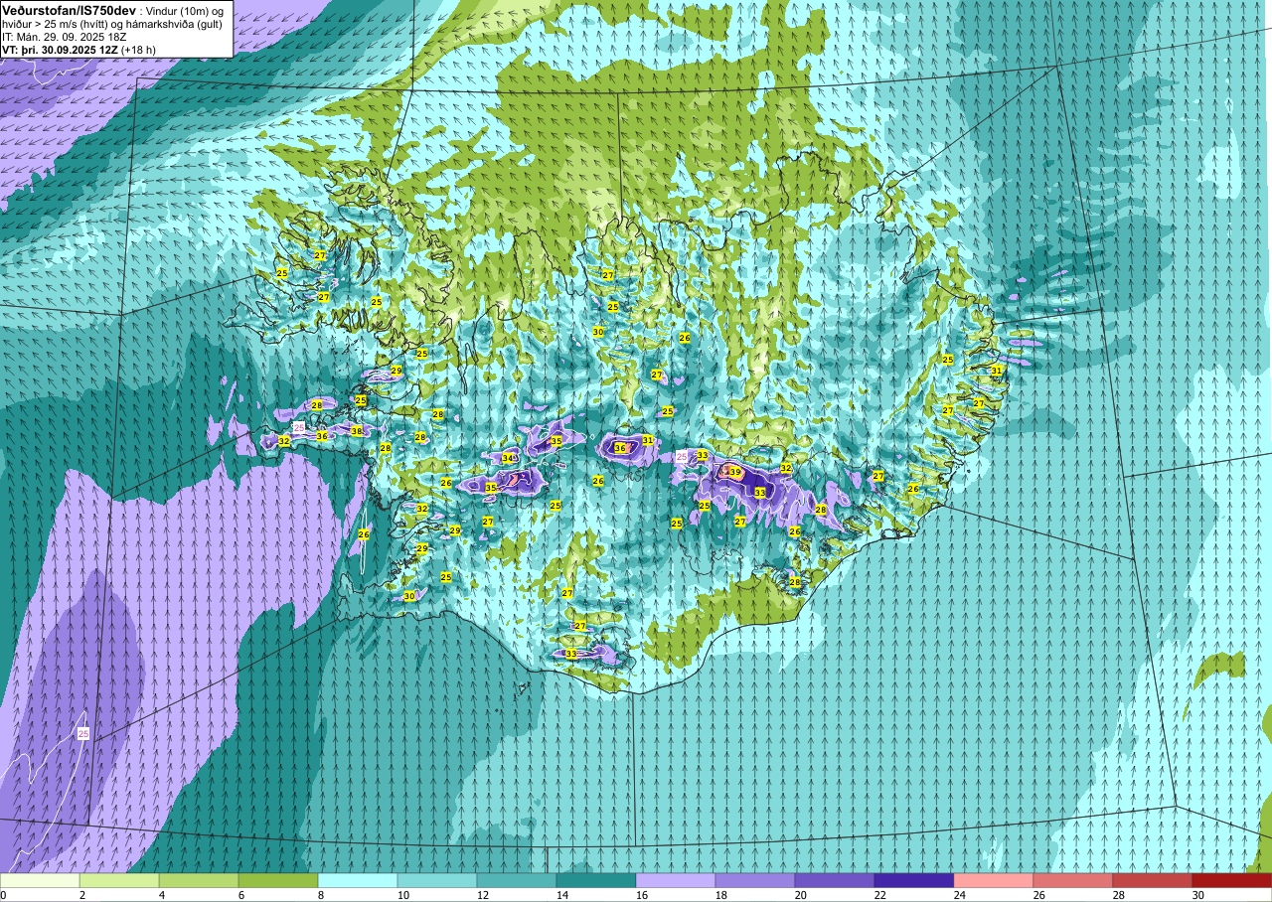This screenshot has height=902, width=1272.
Task: Click the 22–24 m/s deep purple legend swatch
Action: 914,880
